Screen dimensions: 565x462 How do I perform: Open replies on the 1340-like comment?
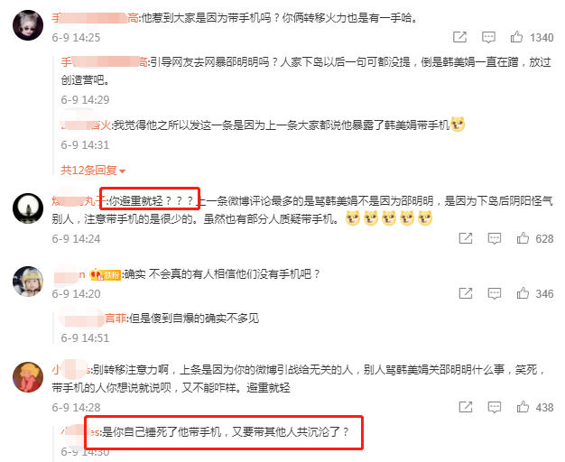tap(488, 37)
